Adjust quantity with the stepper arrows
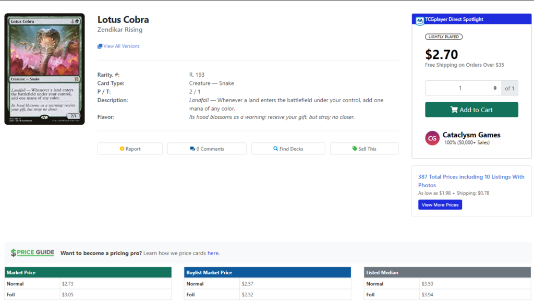 [495, 88]
